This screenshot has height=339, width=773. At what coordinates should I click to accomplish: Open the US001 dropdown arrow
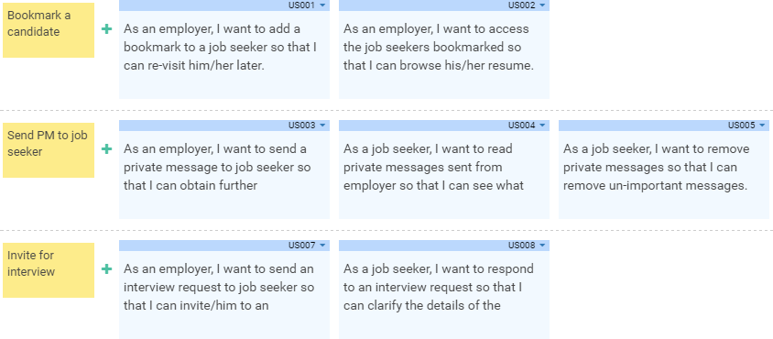[322, 5]
